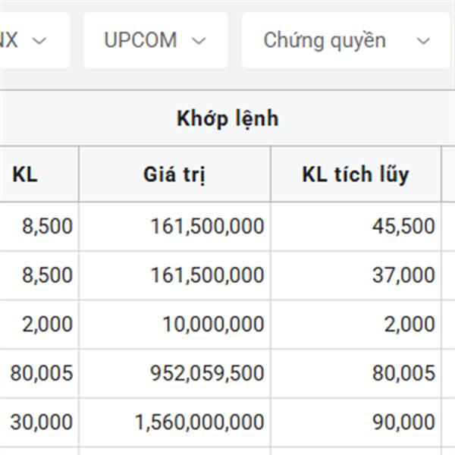
Task: Click the chevron arrow beside NX label
Action: [39, 41]
